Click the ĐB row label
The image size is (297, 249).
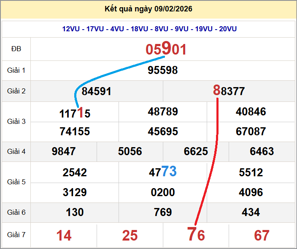16,49
